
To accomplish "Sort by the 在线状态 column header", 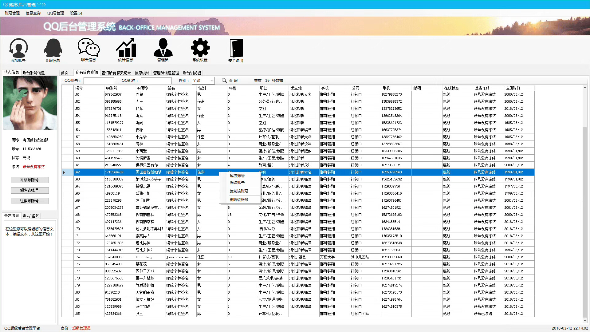I will point(458,88).
